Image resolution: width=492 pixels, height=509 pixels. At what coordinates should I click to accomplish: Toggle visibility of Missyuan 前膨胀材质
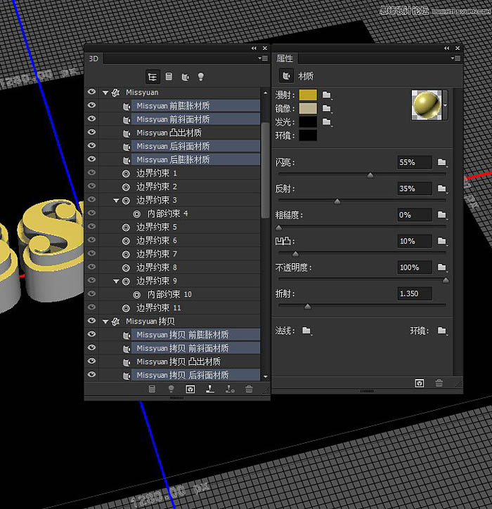click(x=91, y=105)
